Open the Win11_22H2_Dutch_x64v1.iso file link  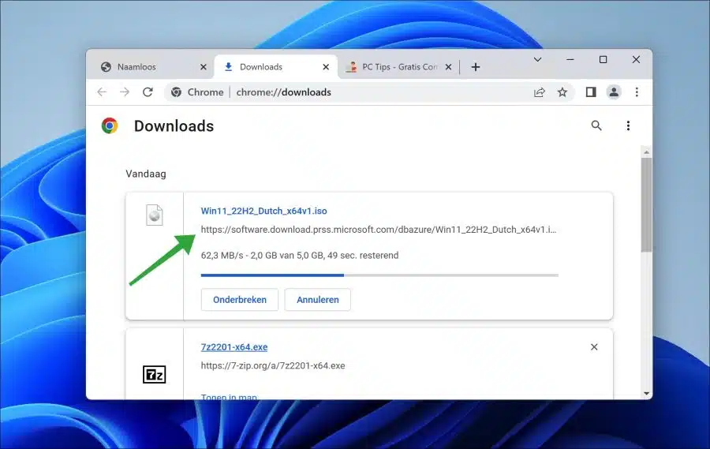tap(264, 211)
